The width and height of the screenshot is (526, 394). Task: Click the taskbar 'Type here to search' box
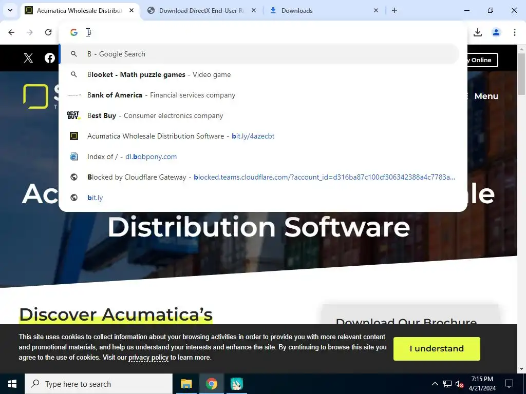point(99,384)
